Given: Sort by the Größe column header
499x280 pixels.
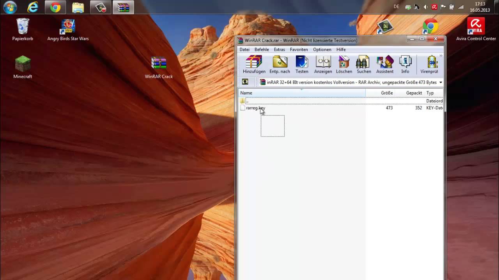Looking at the screenshot, I should [380, 93].
